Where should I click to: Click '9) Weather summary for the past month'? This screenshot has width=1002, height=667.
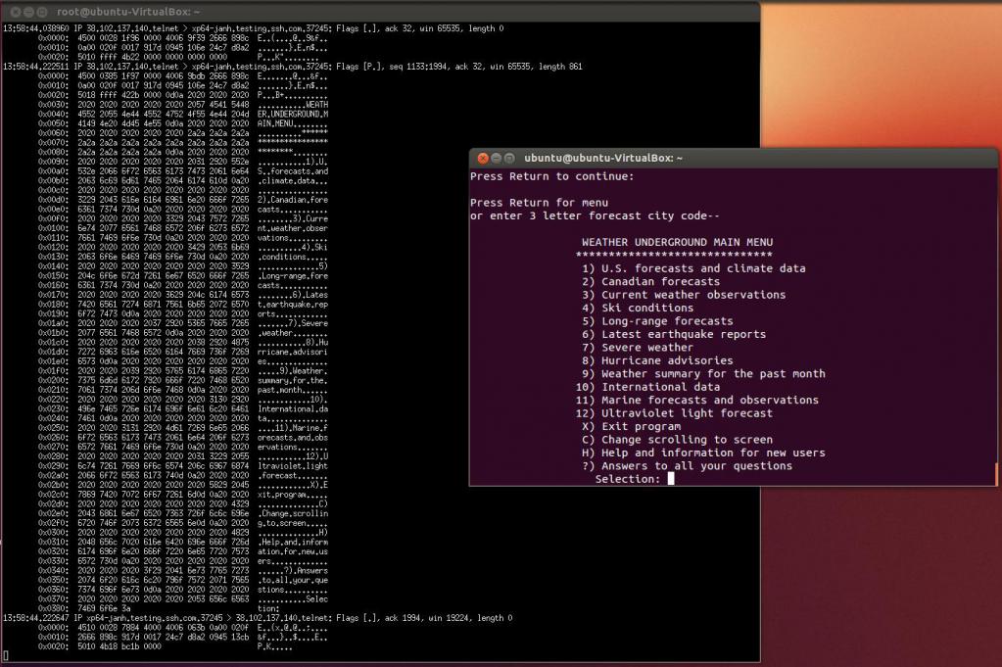pos(703,374)
